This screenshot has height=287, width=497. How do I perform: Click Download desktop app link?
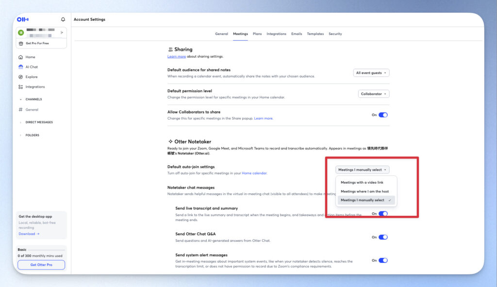point(29,234)
